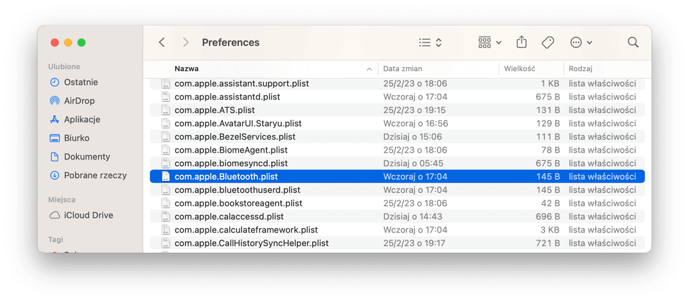Click the AirDrop sidebar icon
Viewport: 689px width, 302px height.
[x=54, y=101]
